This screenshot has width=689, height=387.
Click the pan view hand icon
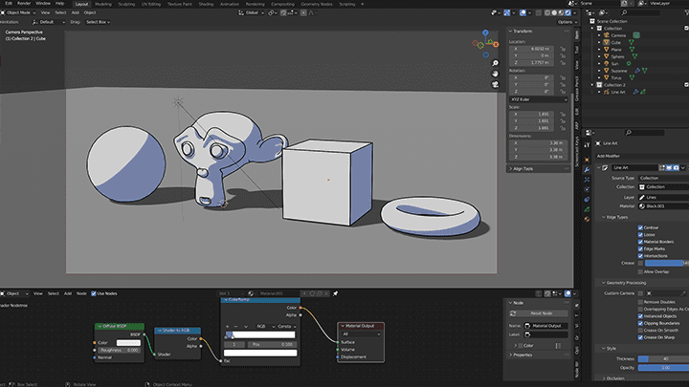click(496, 74)
